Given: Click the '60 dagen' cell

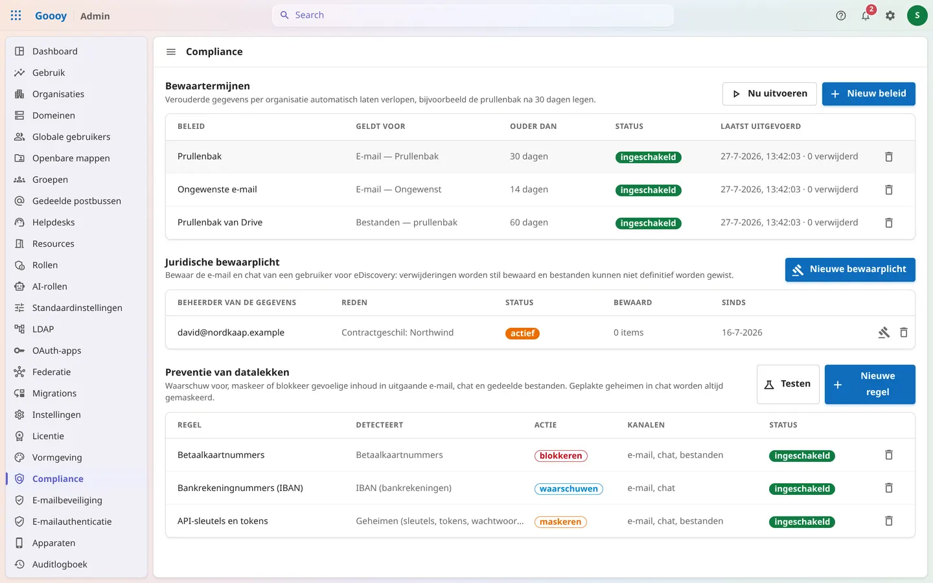Looking at the screenshot, I should [x=529, y=222].
